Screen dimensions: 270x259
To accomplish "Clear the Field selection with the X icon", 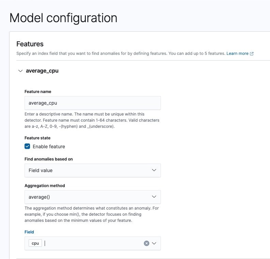I will (x=147, y=243).
